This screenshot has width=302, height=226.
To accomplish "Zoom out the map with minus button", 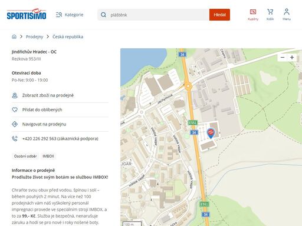I will point(283,57).
